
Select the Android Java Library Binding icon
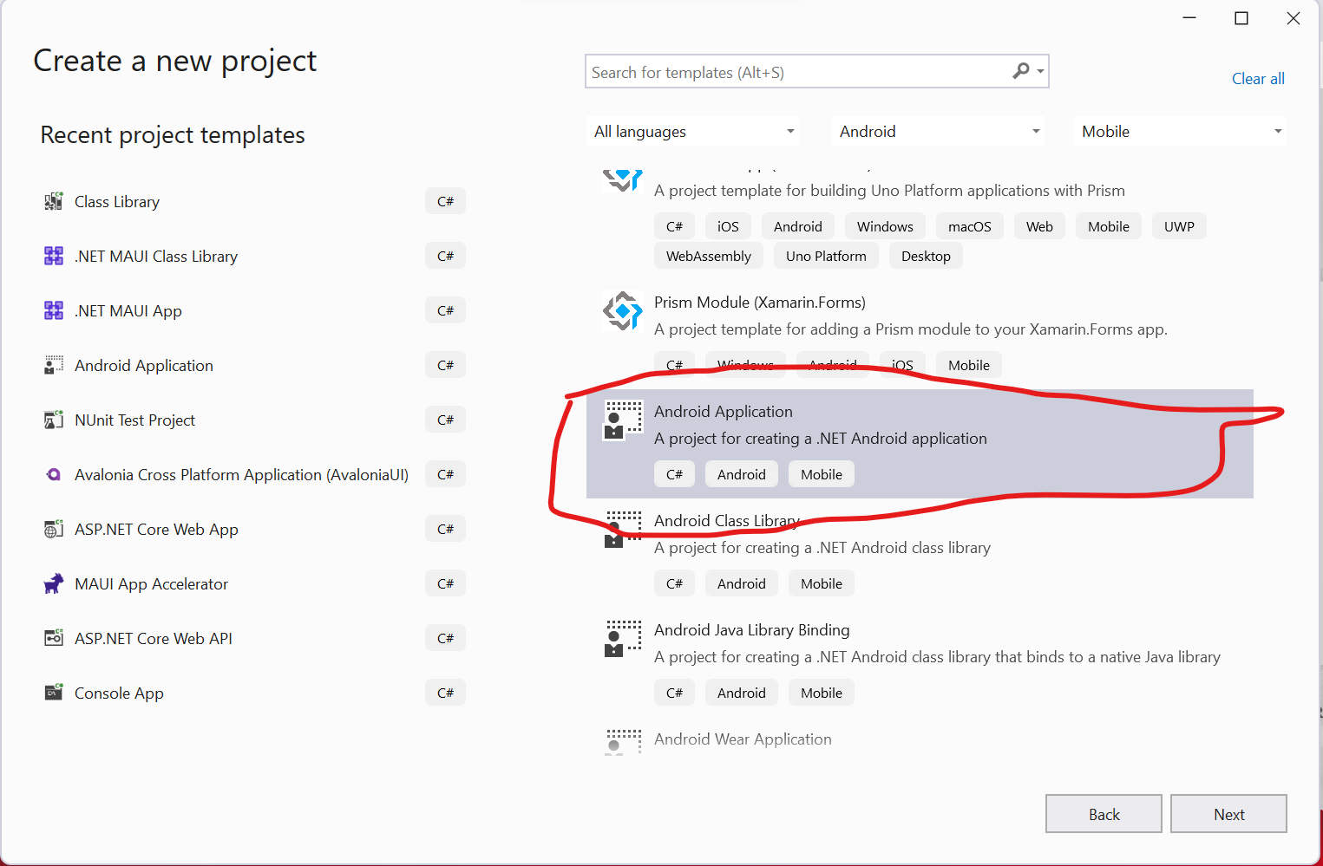click(622, 639)
